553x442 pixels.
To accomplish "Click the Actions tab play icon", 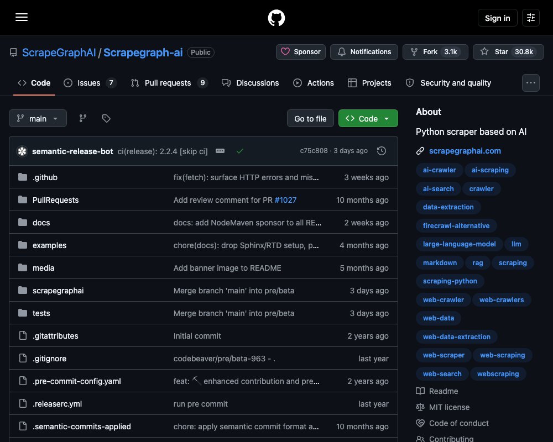I will click(298, 83).
